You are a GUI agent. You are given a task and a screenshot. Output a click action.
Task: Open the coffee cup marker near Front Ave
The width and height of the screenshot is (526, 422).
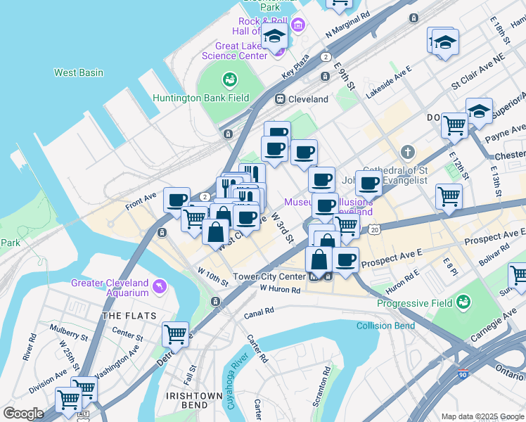(177, 200)
